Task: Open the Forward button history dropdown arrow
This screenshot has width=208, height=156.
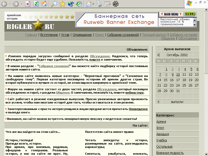Action: (22, 4)
